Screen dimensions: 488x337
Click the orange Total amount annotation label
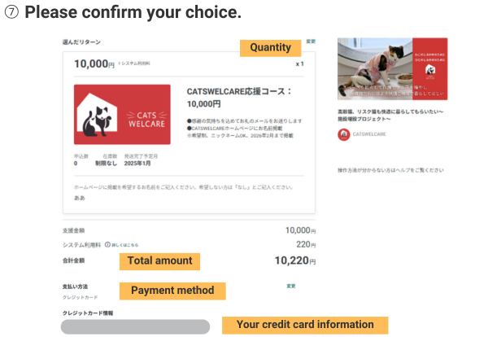click(x=160, y=260)
